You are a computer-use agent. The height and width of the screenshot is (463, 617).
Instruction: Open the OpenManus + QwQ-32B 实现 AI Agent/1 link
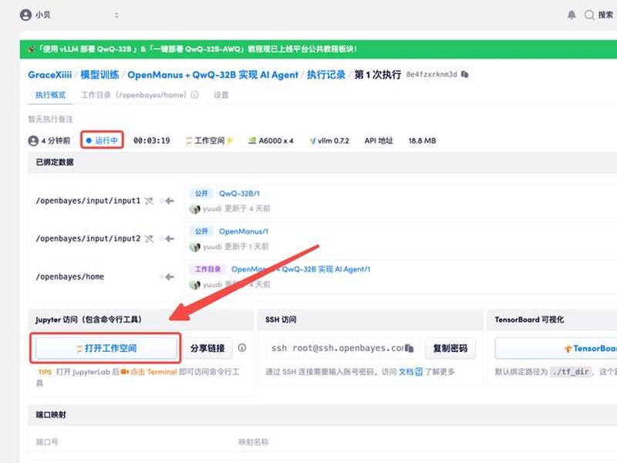click(x=301, y=269)
